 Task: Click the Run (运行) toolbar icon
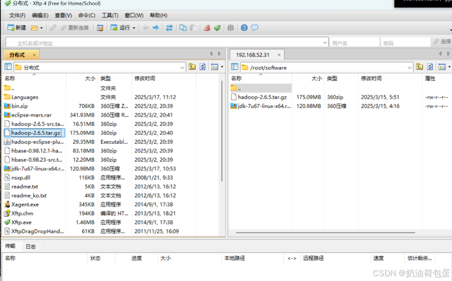pos(120,28)
